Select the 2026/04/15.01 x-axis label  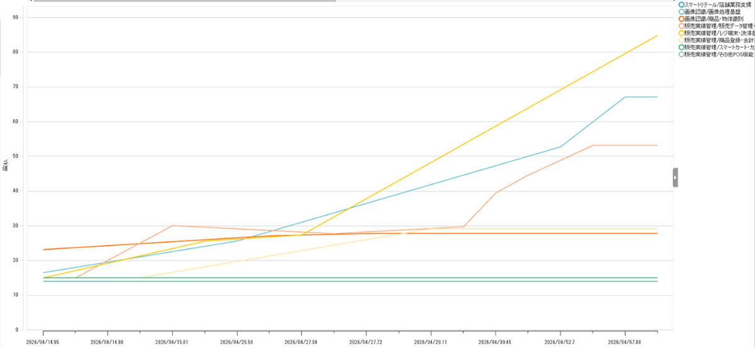point(172,341)
